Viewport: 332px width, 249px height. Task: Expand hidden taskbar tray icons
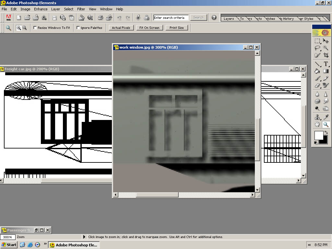[310, 245]
